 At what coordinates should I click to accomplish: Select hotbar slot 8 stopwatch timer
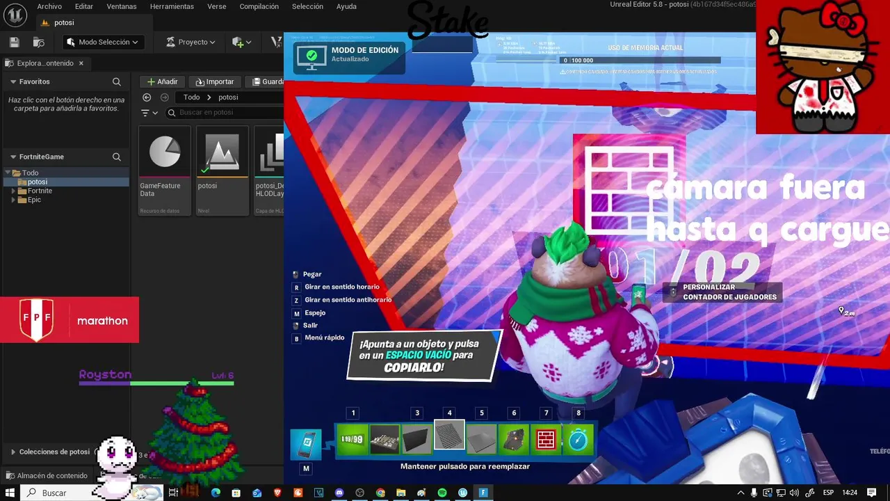click(578, 440)
